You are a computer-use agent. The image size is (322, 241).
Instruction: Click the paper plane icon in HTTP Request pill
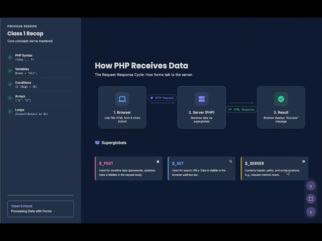(151, 98)
